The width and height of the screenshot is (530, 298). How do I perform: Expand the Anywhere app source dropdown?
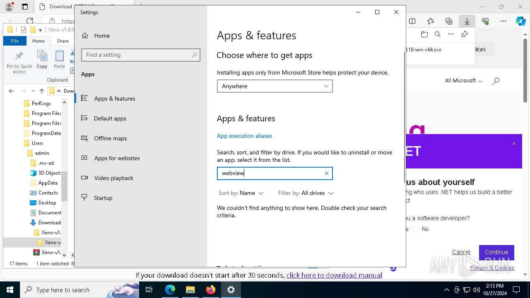(x=275, y=86)
